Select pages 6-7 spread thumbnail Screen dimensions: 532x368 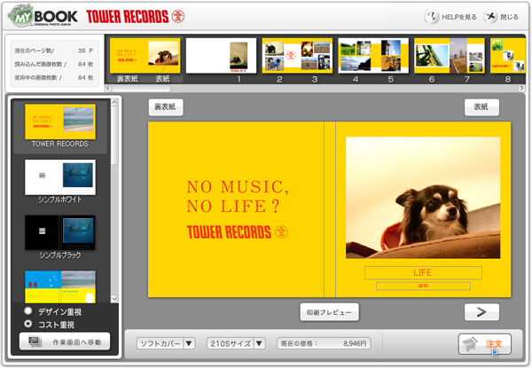coord(450,56)
